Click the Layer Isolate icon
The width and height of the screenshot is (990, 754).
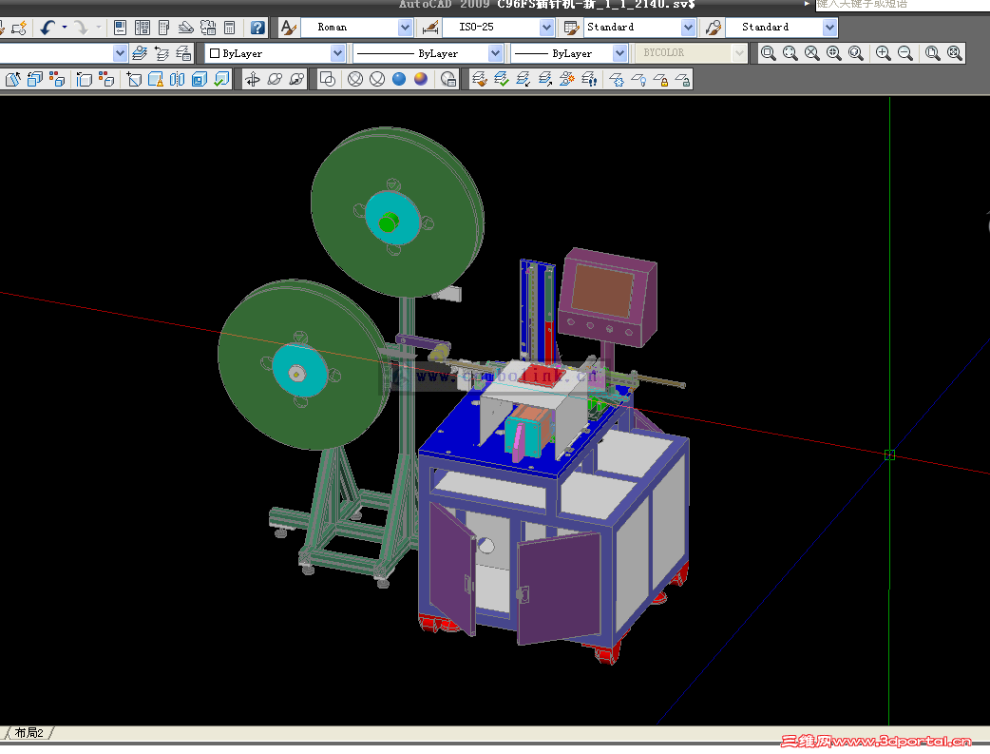point(524,79)
